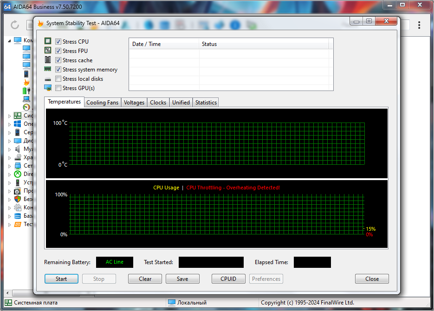Image resolution: width=434 pixels, height=311 pixels.
Task: Start the stability test with the Start button
Action: (61, 279)
